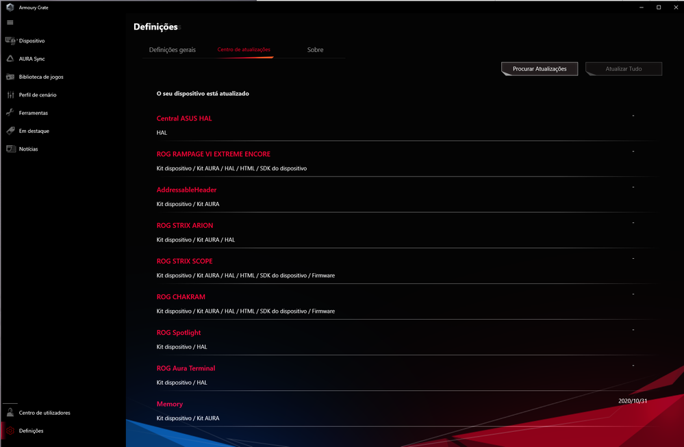Click the Armoury Crate logo icon
The image size is (684, 447).
(x=10, y=8)
